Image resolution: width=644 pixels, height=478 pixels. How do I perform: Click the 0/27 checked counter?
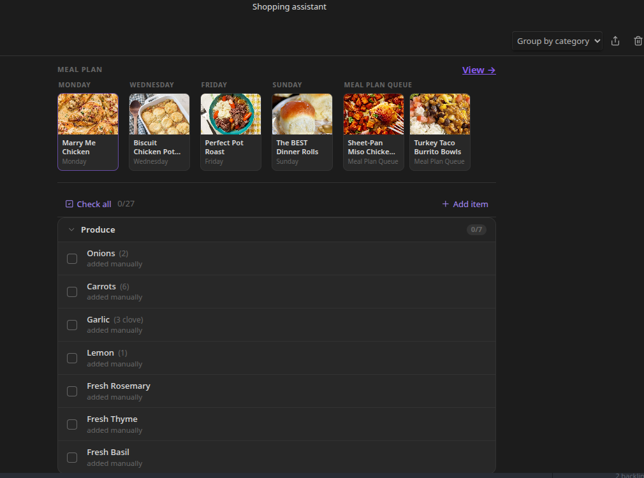point(126,204)
